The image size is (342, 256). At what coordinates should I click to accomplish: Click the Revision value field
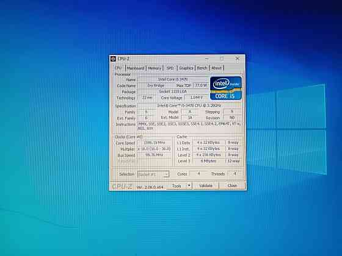point(232,118)
